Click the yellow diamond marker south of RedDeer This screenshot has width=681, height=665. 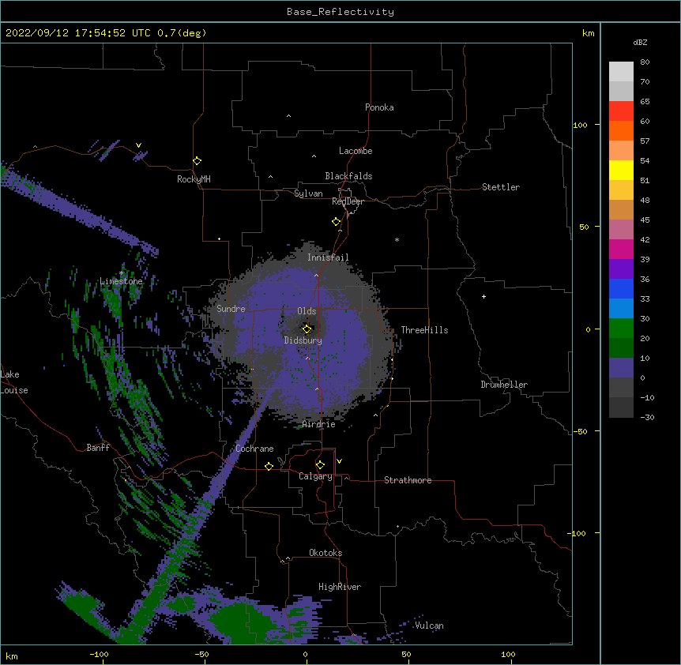[337, 222]
